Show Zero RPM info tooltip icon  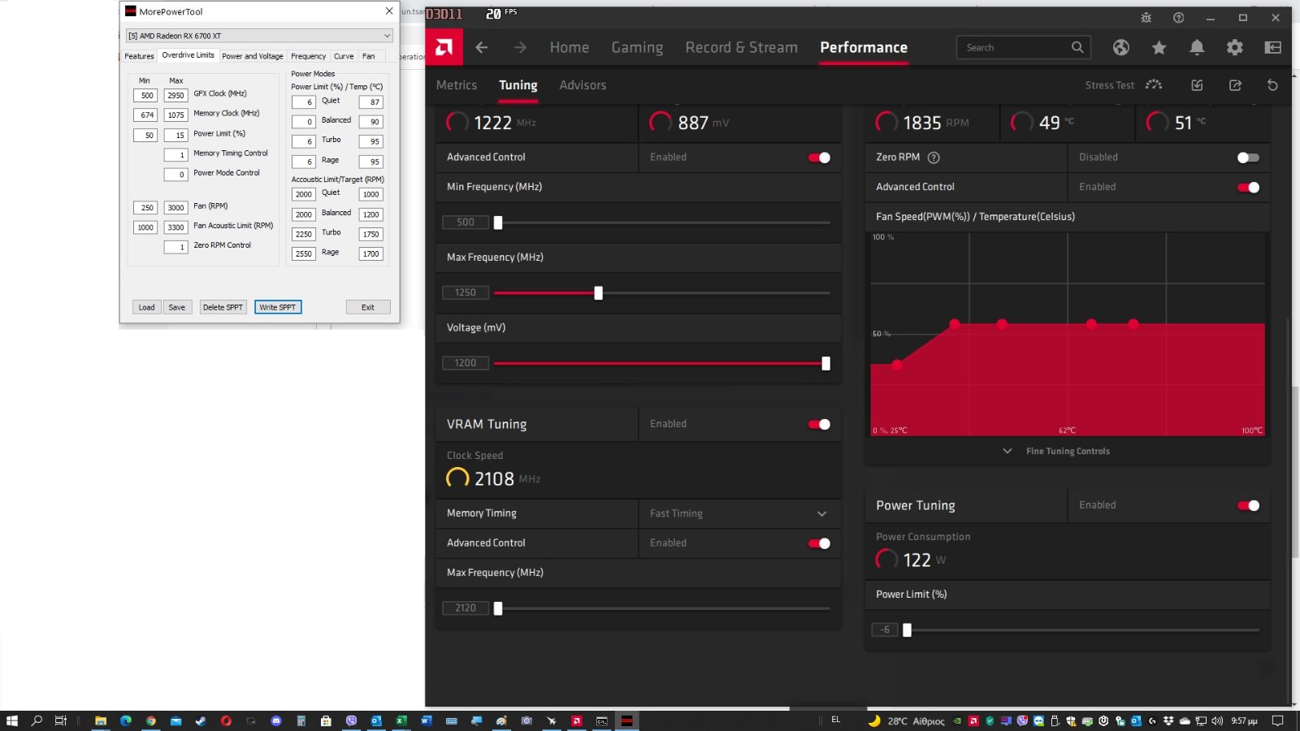pyautogui.click(x=934, y=158)
